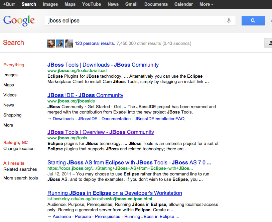This screenshot has height=222, width=272.
Task: Click the JBossIDEInstallationFAQ sitelink
Action: [x=160, y=119]
